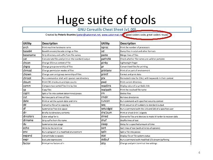Screen dimensions: 213x160
Task: Select the 'pathchk' utility cell
Action: point(110,59)
